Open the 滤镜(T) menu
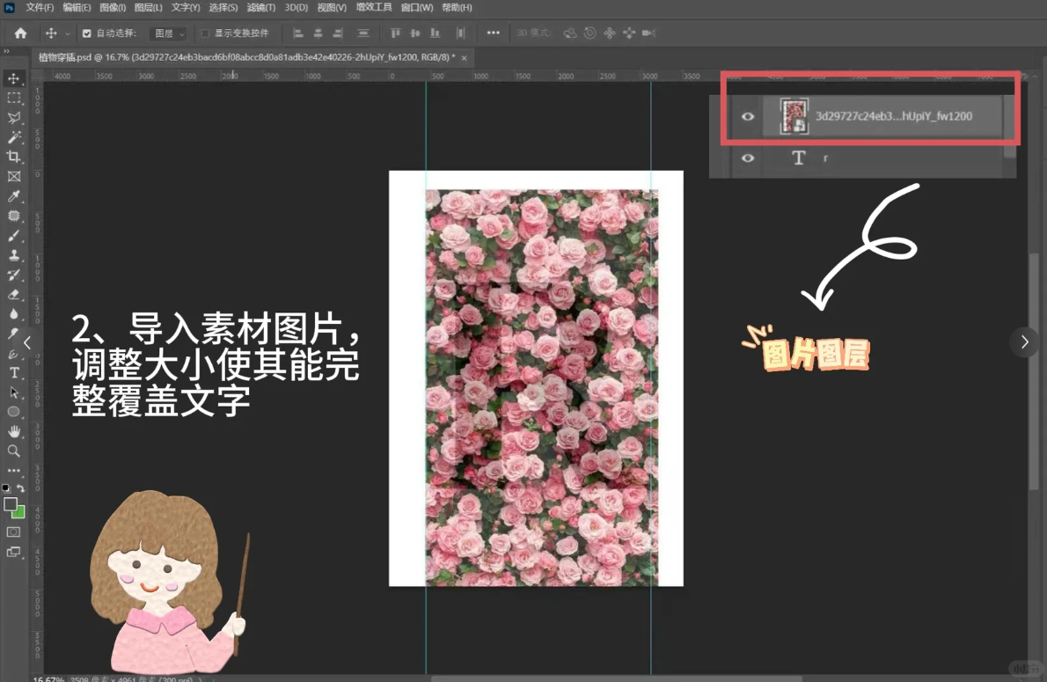 click(260, 8)
